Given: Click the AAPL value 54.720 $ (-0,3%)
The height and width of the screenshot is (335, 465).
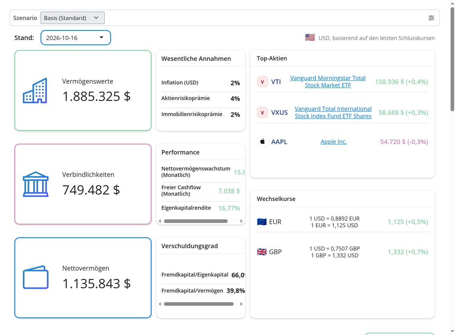Looking at the screenshot, I should click(x=404, y=142).
